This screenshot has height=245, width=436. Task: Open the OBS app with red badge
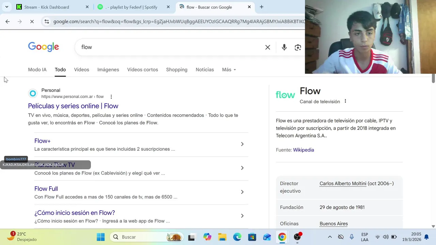click(298, 237)
